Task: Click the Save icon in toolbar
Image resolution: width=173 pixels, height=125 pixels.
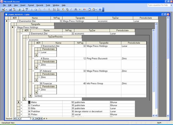Action: (x=10, y=9)
